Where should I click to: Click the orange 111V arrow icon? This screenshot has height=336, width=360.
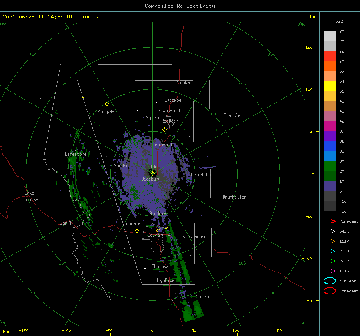coord(330,241)
